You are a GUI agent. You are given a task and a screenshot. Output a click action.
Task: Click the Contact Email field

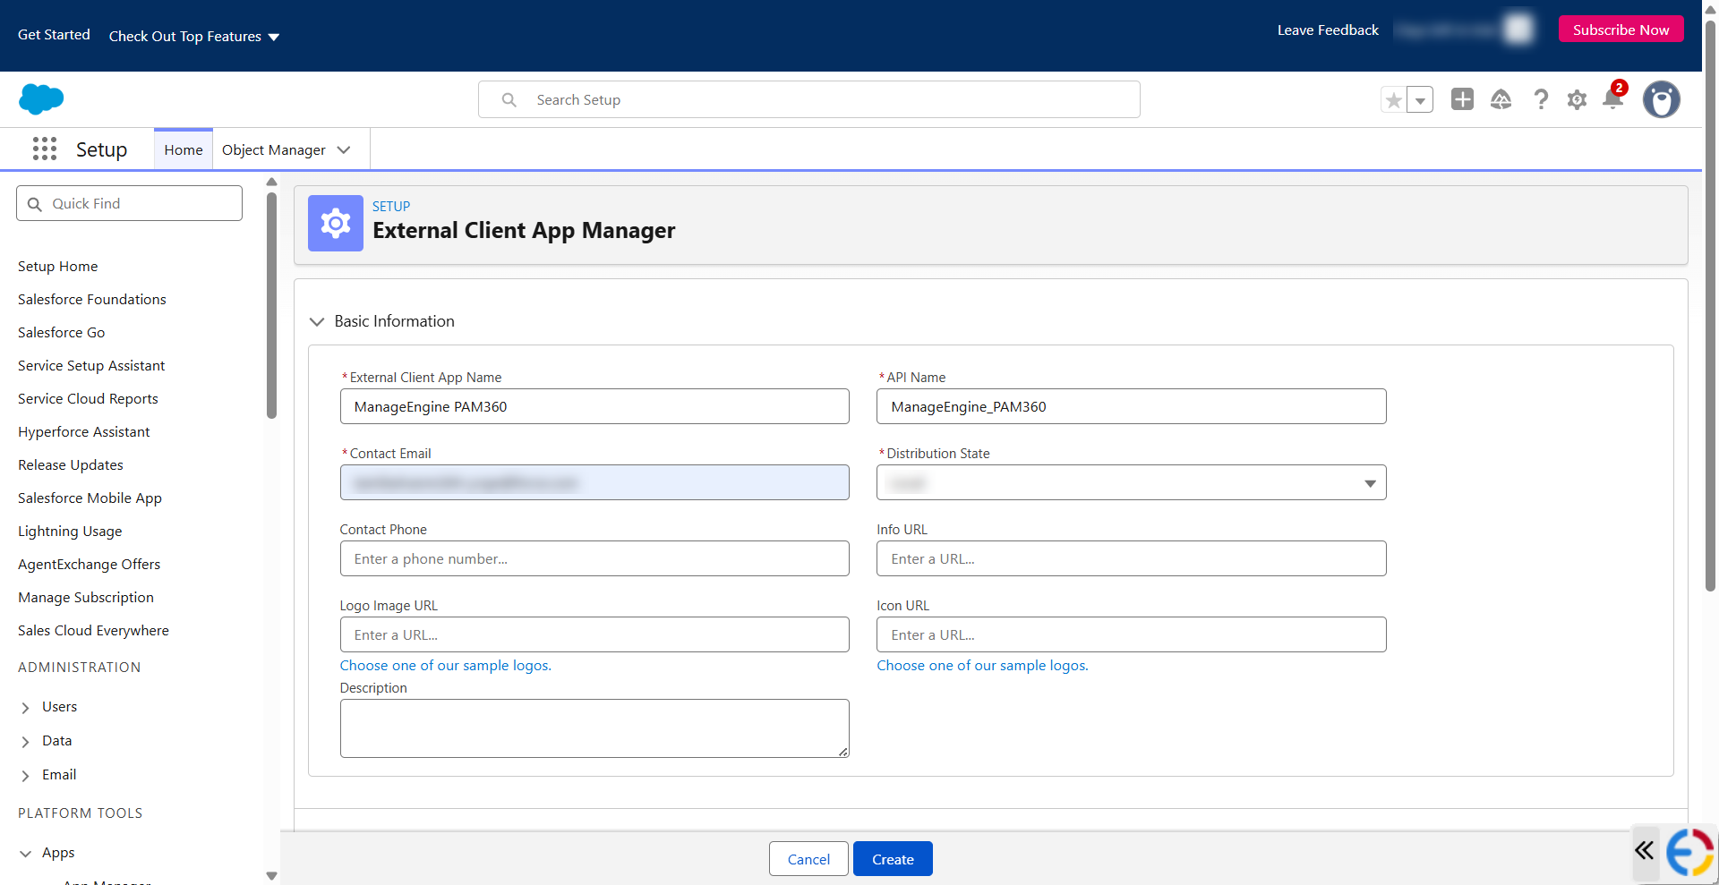pyautogui.click(x=594, y=482)
